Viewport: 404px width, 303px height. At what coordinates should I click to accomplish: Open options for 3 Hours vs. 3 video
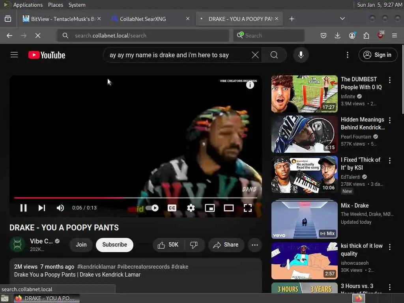coord(390,287)
